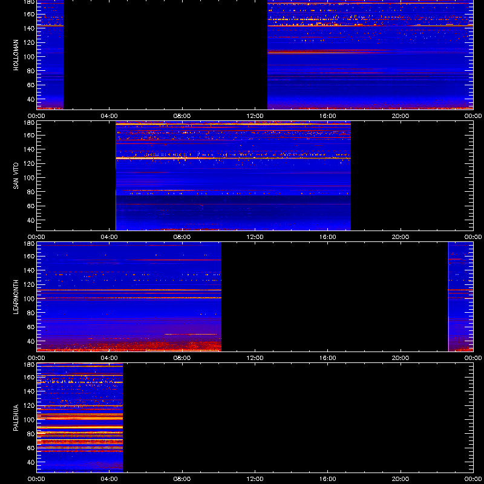Click 20:00 time label under Palehua plot
484x484 pixels.
[x=401, y=479]
